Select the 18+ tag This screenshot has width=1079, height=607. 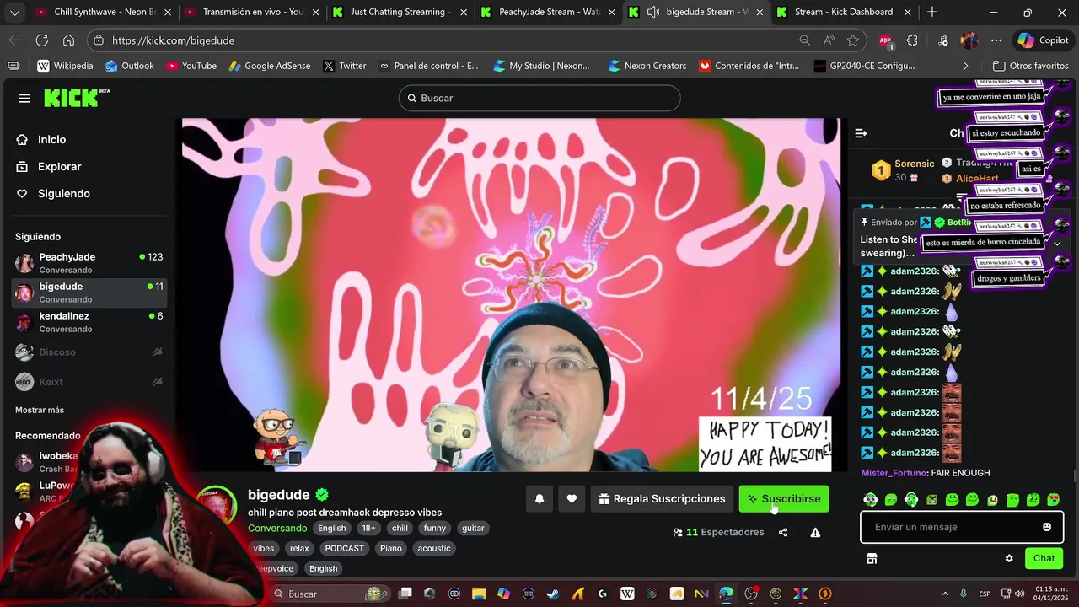tap(368, 529)
